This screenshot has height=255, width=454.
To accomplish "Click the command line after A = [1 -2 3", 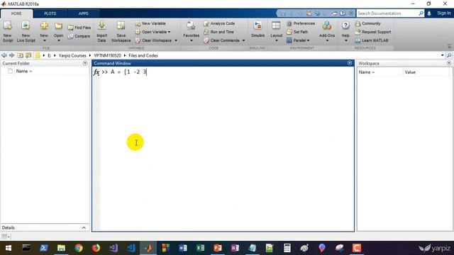I will pos(147,72).
